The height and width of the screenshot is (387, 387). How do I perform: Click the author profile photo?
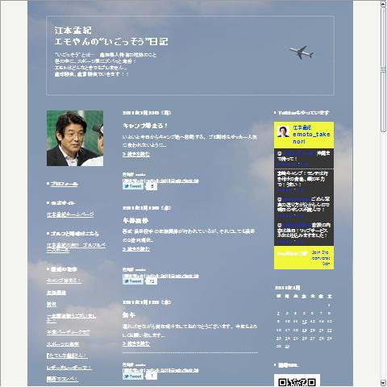pos(75,138)
